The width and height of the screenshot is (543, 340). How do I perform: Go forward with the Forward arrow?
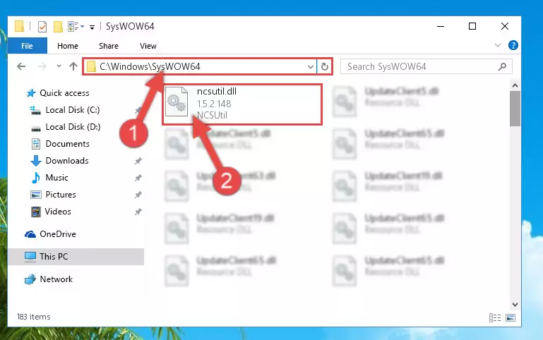(x=42, y=66)
